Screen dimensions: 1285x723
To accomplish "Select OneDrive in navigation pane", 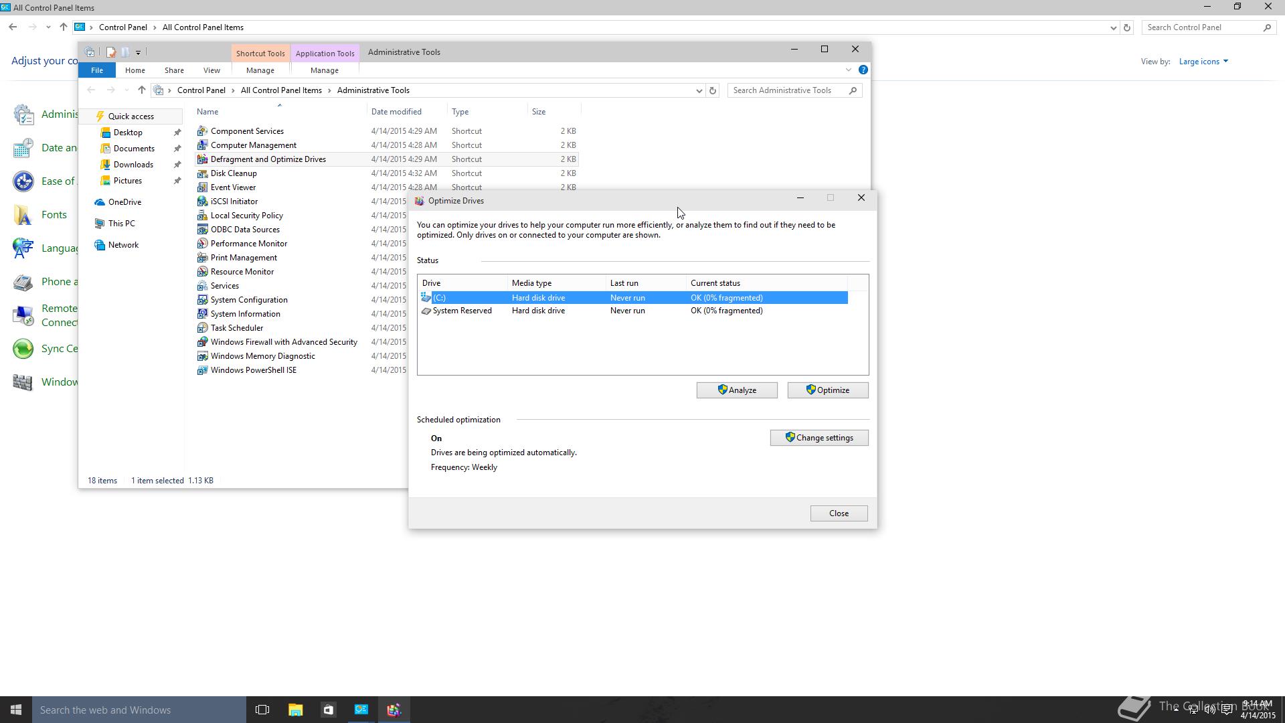I will pyautogui.click(x=124, y=202).
